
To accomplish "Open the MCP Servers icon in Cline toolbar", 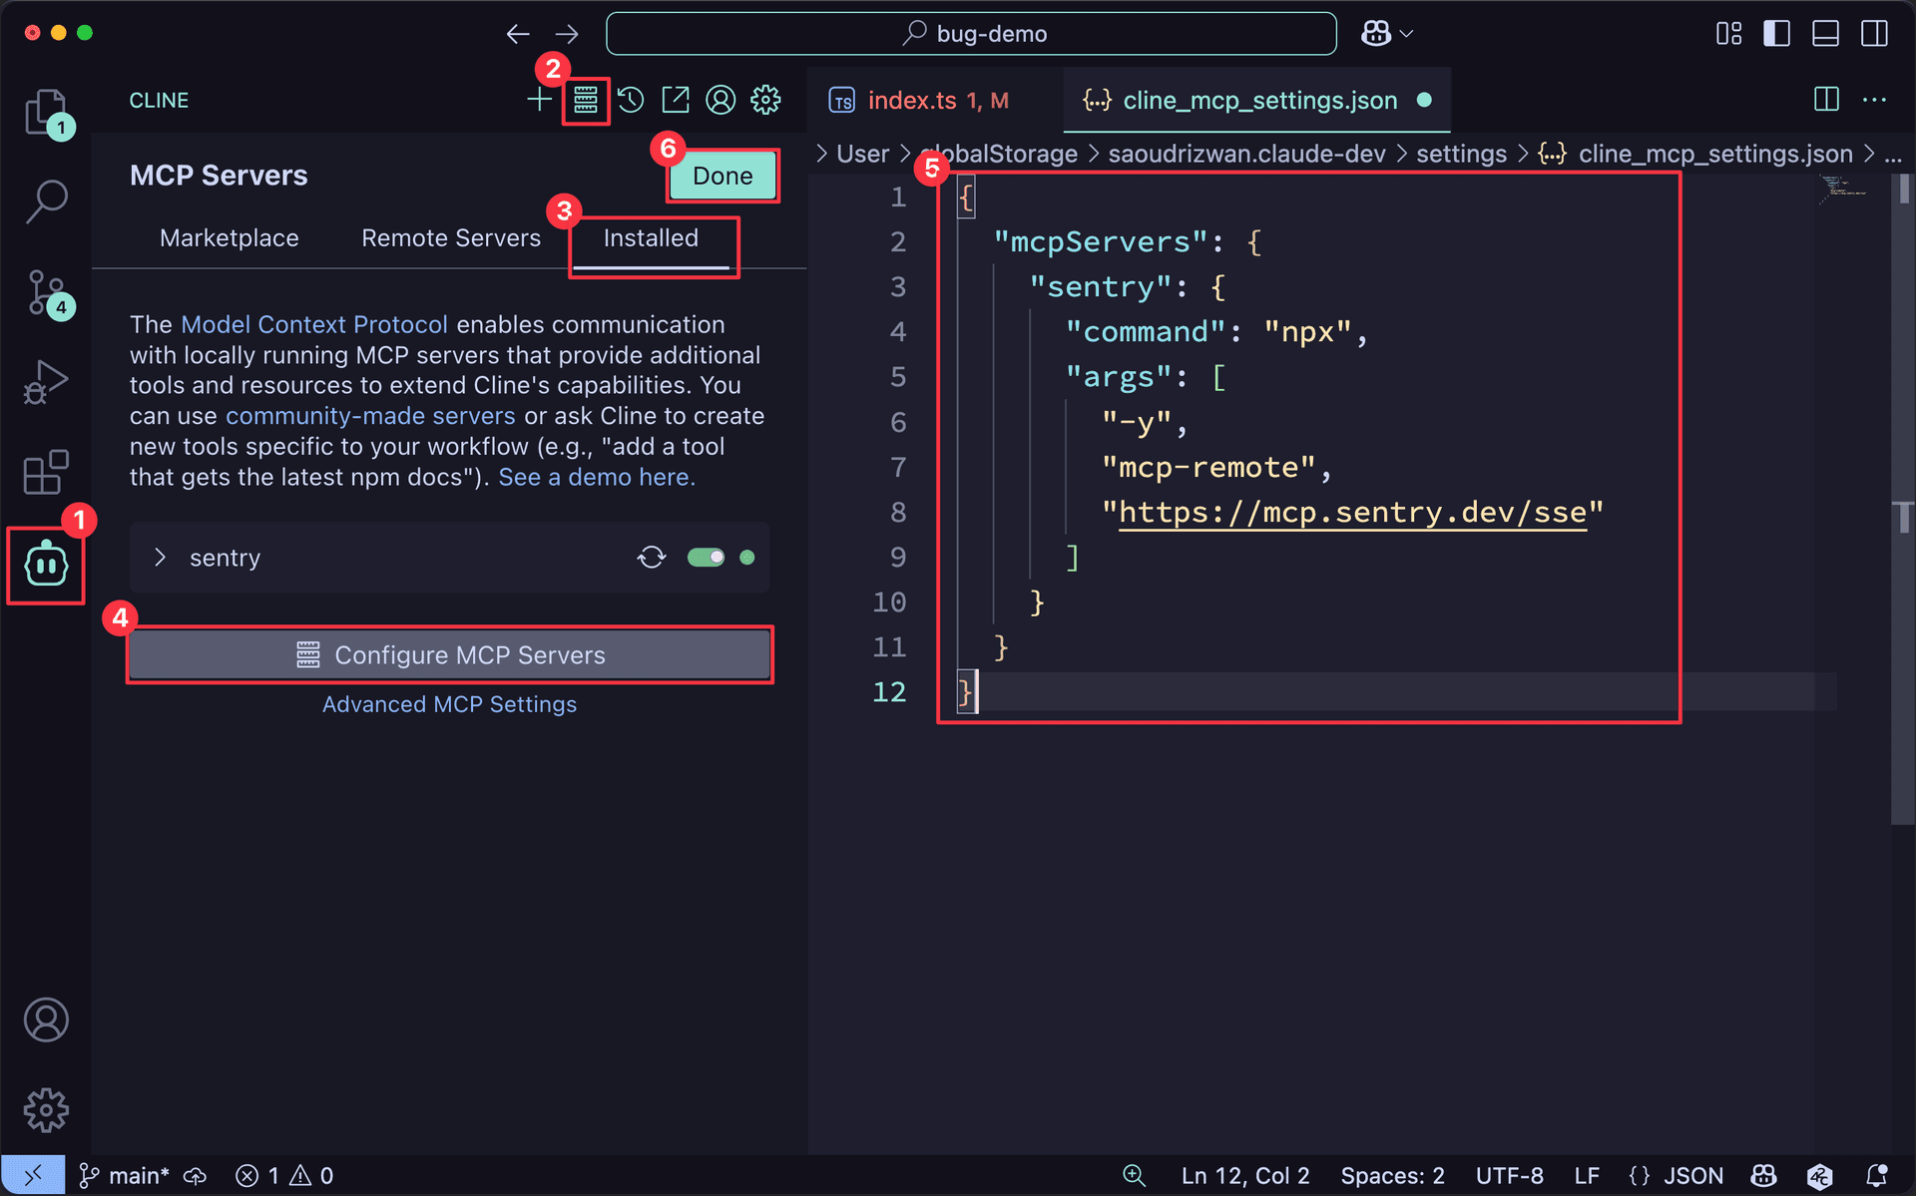I will pos(585,100).
